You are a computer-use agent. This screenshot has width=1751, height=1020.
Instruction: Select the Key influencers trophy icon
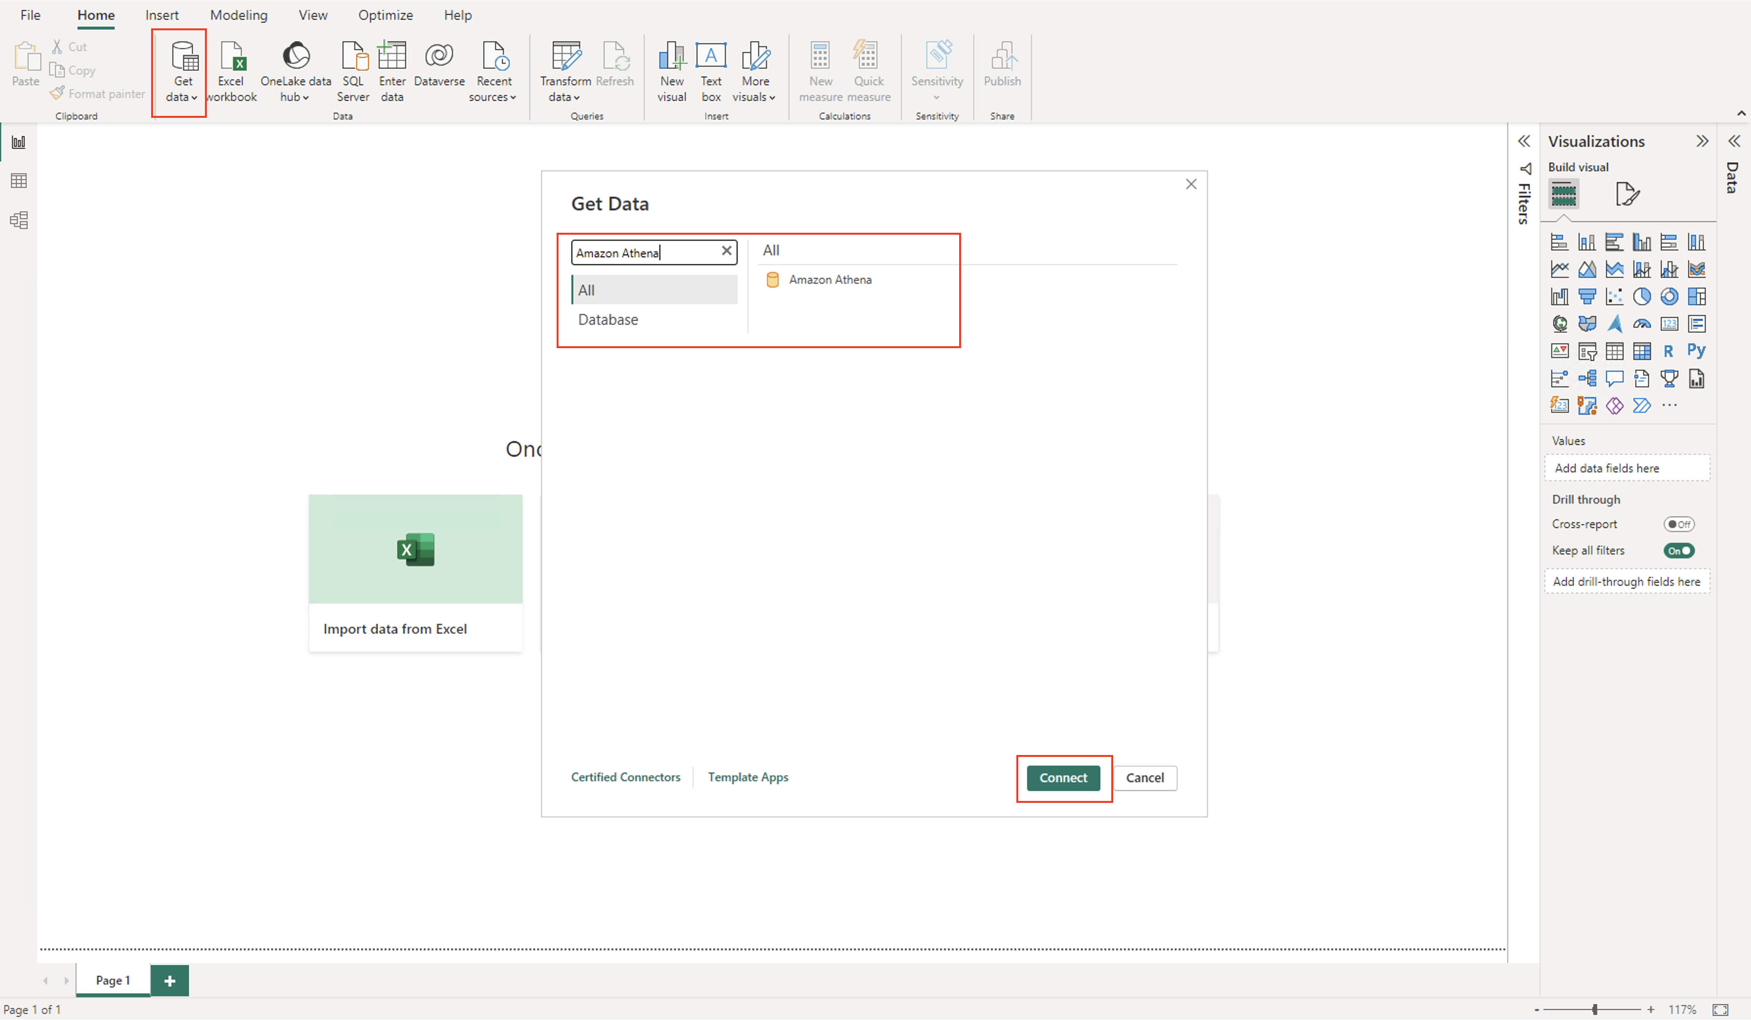tap(1668, 378)
